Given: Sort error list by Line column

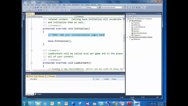Looking at the screenshot, I should pyautogui.click(x=97, y=79).
